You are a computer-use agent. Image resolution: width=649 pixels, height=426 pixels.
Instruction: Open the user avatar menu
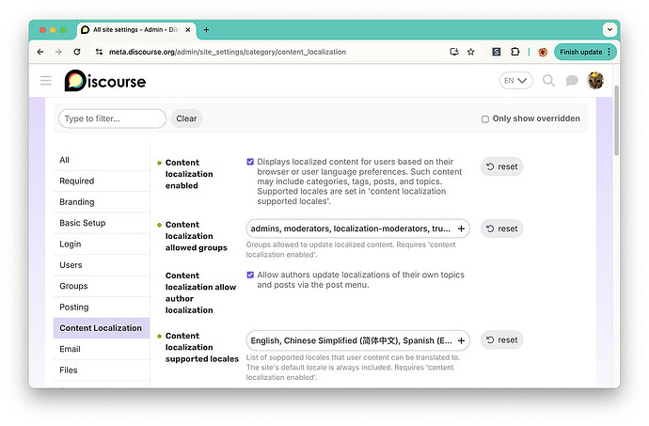(x=596, y=81)
